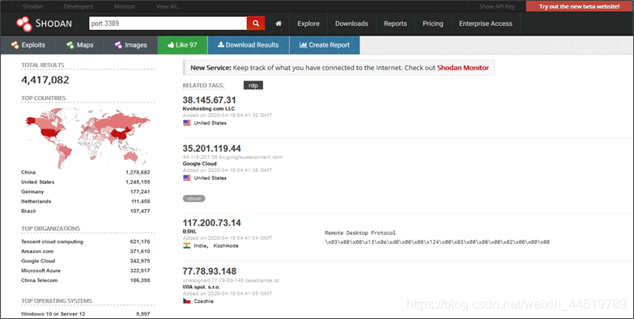Open result 38.145.67.31

click(209, 100)
